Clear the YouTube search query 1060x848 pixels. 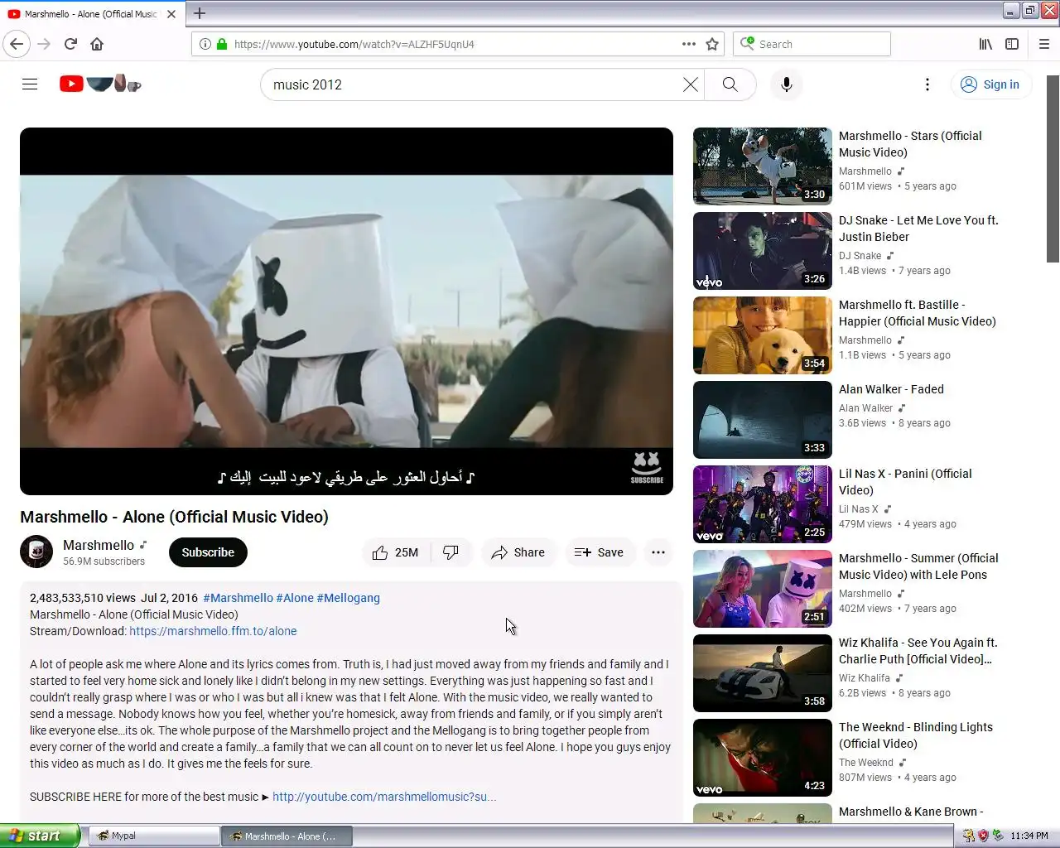pyautogui.click(x=690, y=84)
